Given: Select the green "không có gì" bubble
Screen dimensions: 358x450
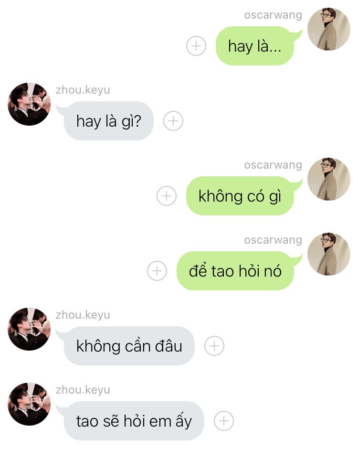Looking at the screenshot, I should [x=240, y=196].
